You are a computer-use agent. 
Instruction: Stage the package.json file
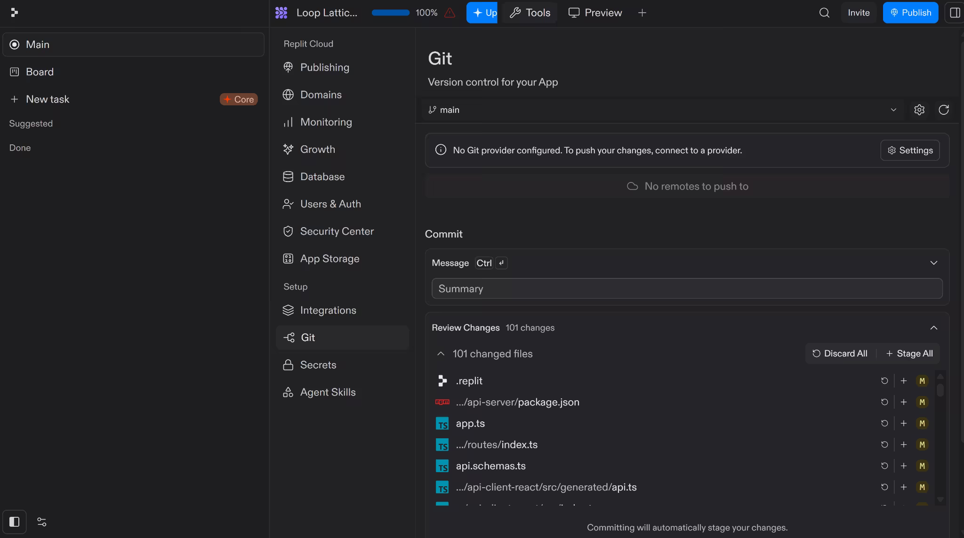point(903,402)
